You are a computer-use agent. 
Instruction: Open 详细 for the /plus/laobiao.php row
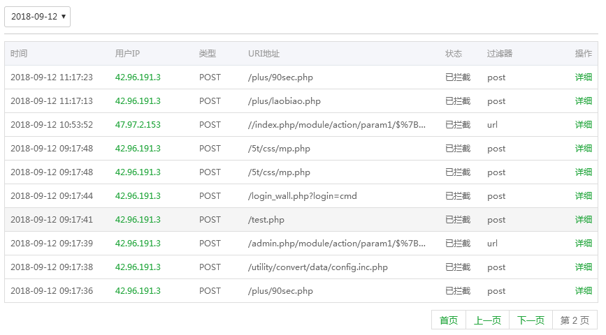point(583,101)
